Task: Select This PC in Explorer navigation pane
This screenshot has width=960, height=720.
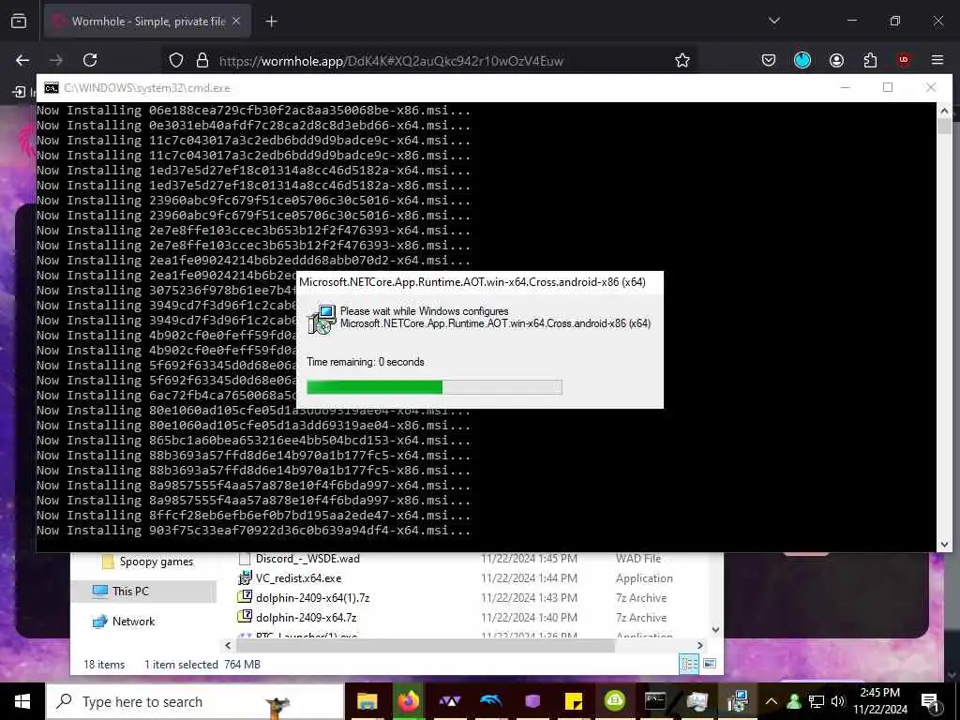Action: tap(143, 591)
